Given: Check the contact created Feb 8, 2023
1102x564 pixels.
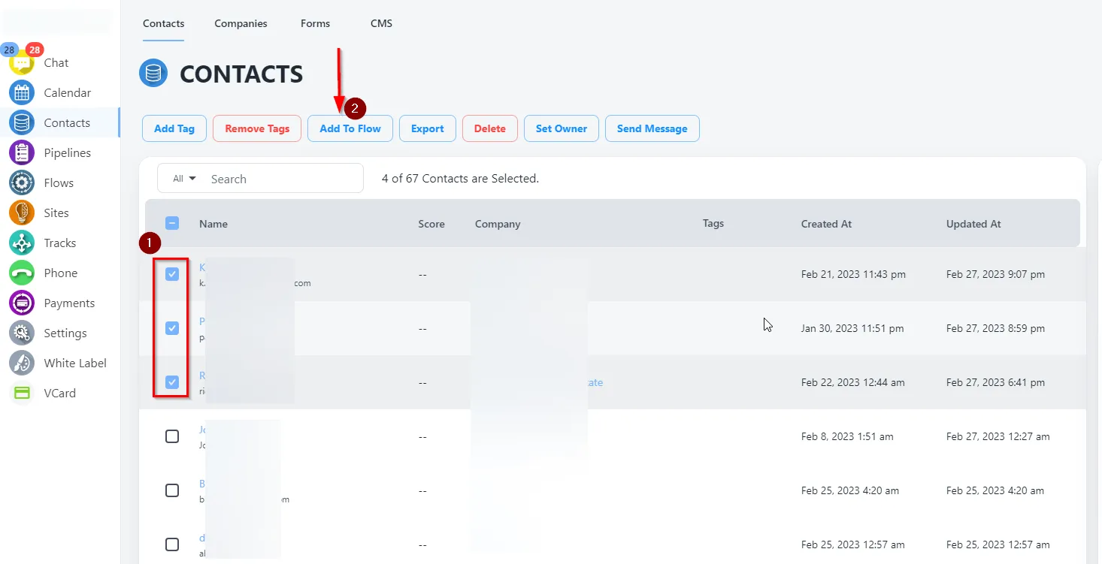Looking at the screenshot, I should point(172,436).
